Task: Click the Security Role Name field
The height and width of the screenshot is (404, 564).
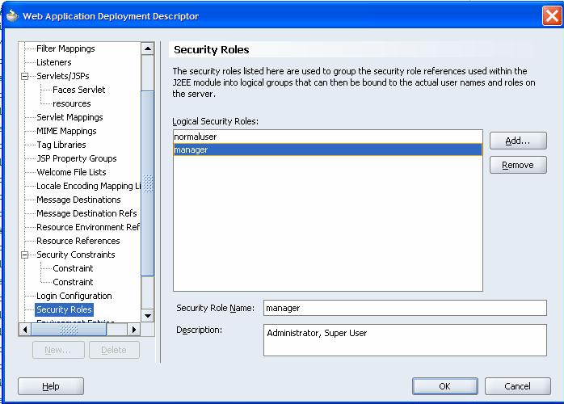Action: (x=404, y=308)
